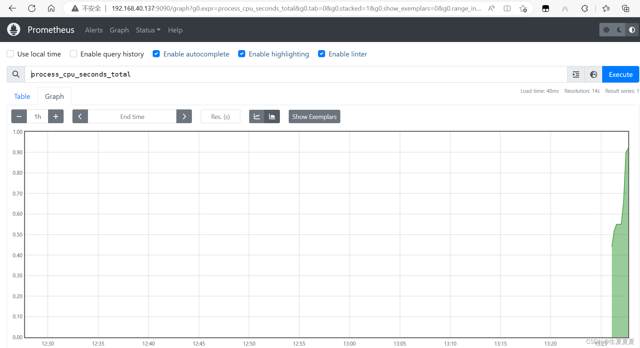This screenshot has width=640, height=348.
Task: Switch to the Table tab
Action: [x=22, y=96]
